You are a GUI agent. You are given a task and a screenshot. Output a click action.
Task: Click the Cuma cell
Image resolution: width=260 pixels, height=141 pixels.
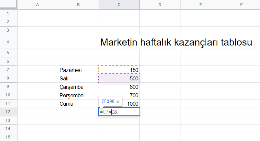pos(79,103)
